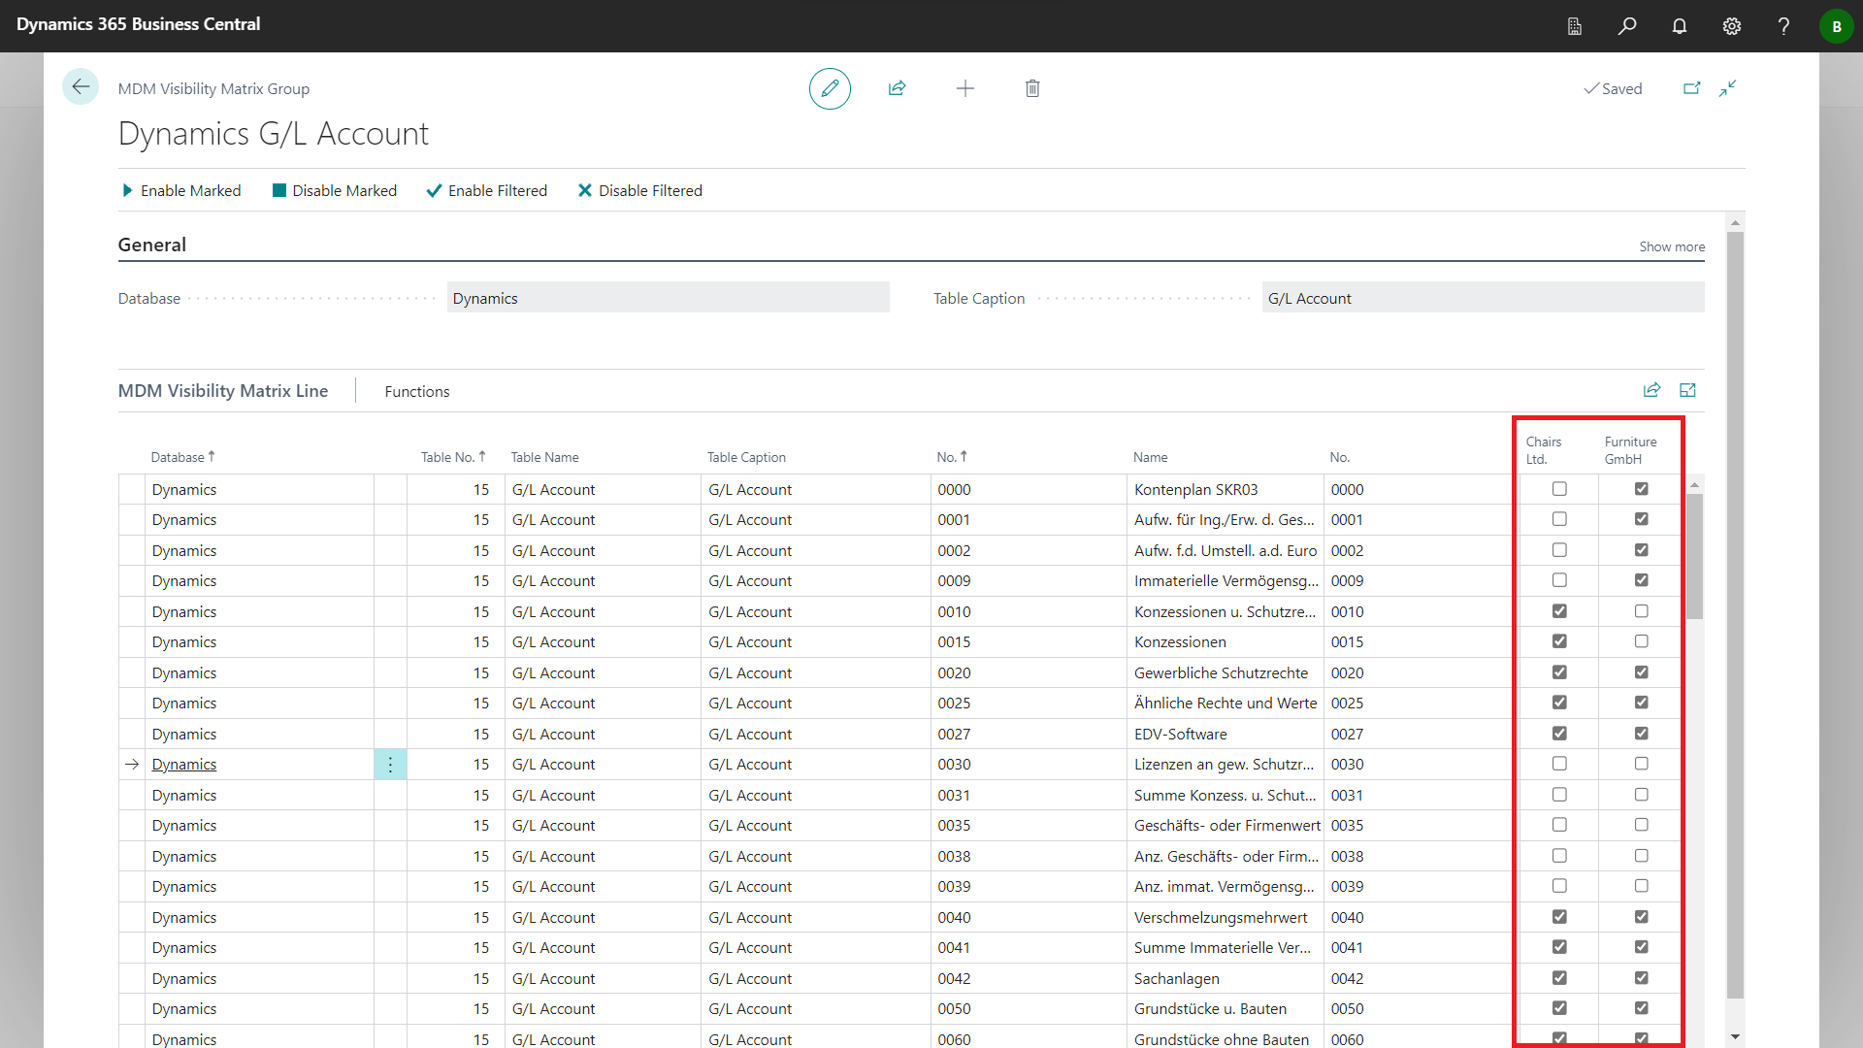Click Disable Filtered action
The width and height of the screenshot is (1863, 1048).
tap(640, 190)
